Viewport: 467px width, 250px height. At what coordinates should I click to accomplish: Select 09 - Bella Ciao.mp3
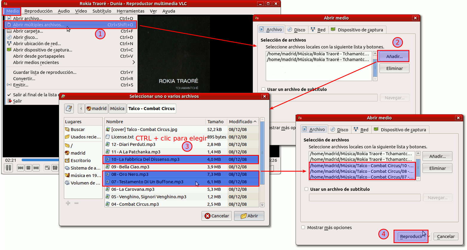182,167
